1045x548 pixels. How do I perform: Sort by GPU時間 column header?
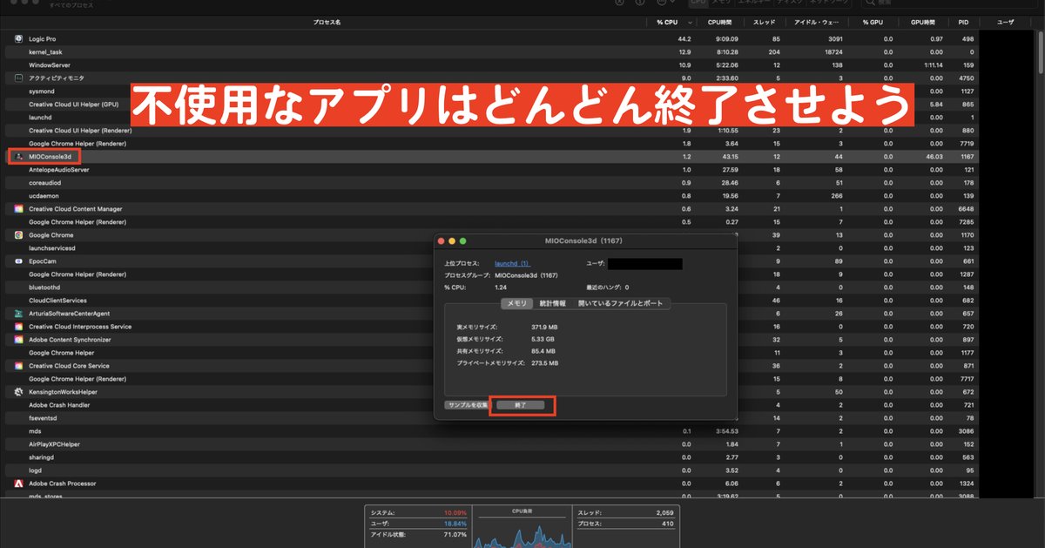[922, 22]
